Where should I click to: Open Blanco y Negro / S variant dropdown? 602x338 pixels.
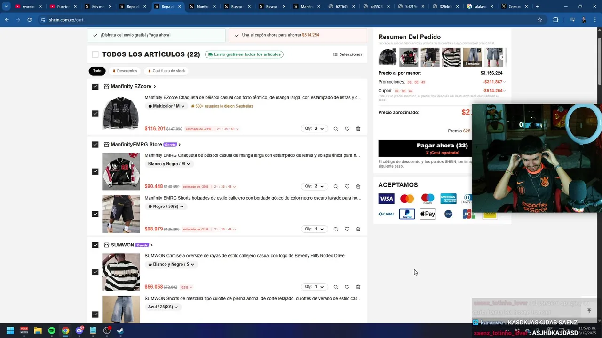171,264
